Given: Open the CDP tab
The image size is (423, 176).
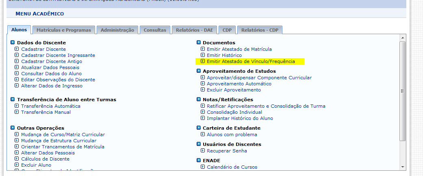Looking at the screenshot, I should click(x=227, y=30).
